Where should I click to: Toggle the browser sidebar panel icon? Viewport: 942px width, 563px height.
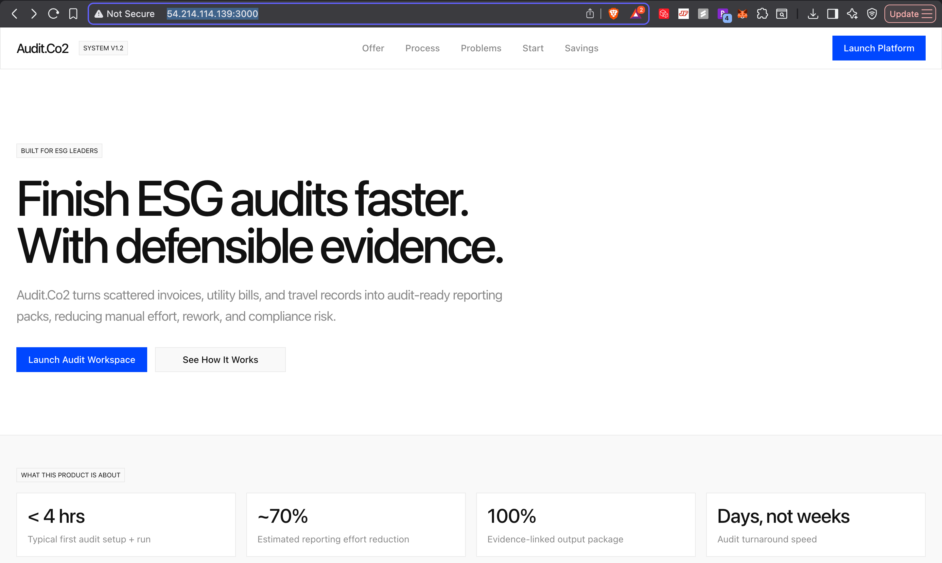click(832, 14)
